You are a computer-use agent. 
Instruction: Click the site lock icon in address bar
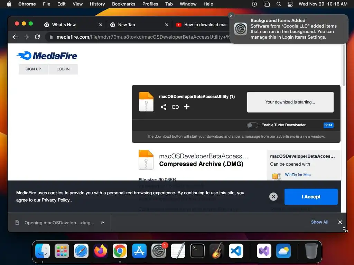click(x=51, y=37)
